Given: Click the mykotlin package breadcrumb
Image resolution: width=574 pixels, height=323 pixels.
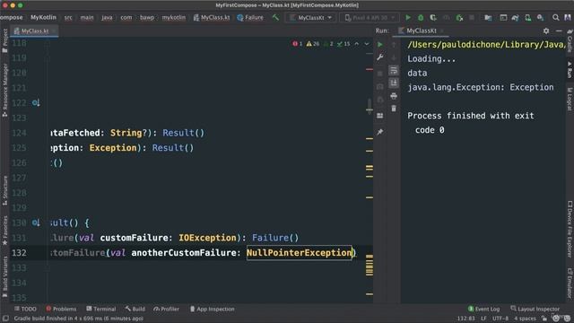Looking at the screenshot, I should (x=173, y=17).
